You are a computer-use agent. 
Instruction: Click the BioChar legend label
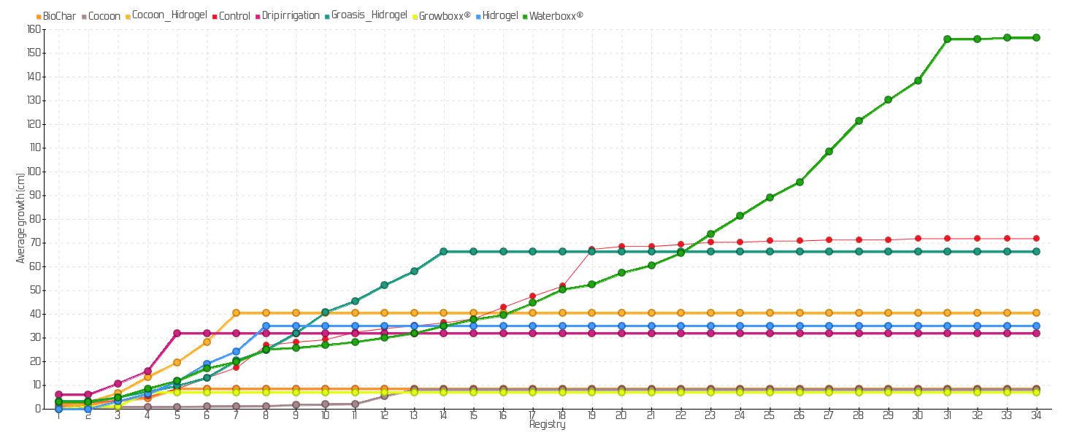click(x=59, y=16)
